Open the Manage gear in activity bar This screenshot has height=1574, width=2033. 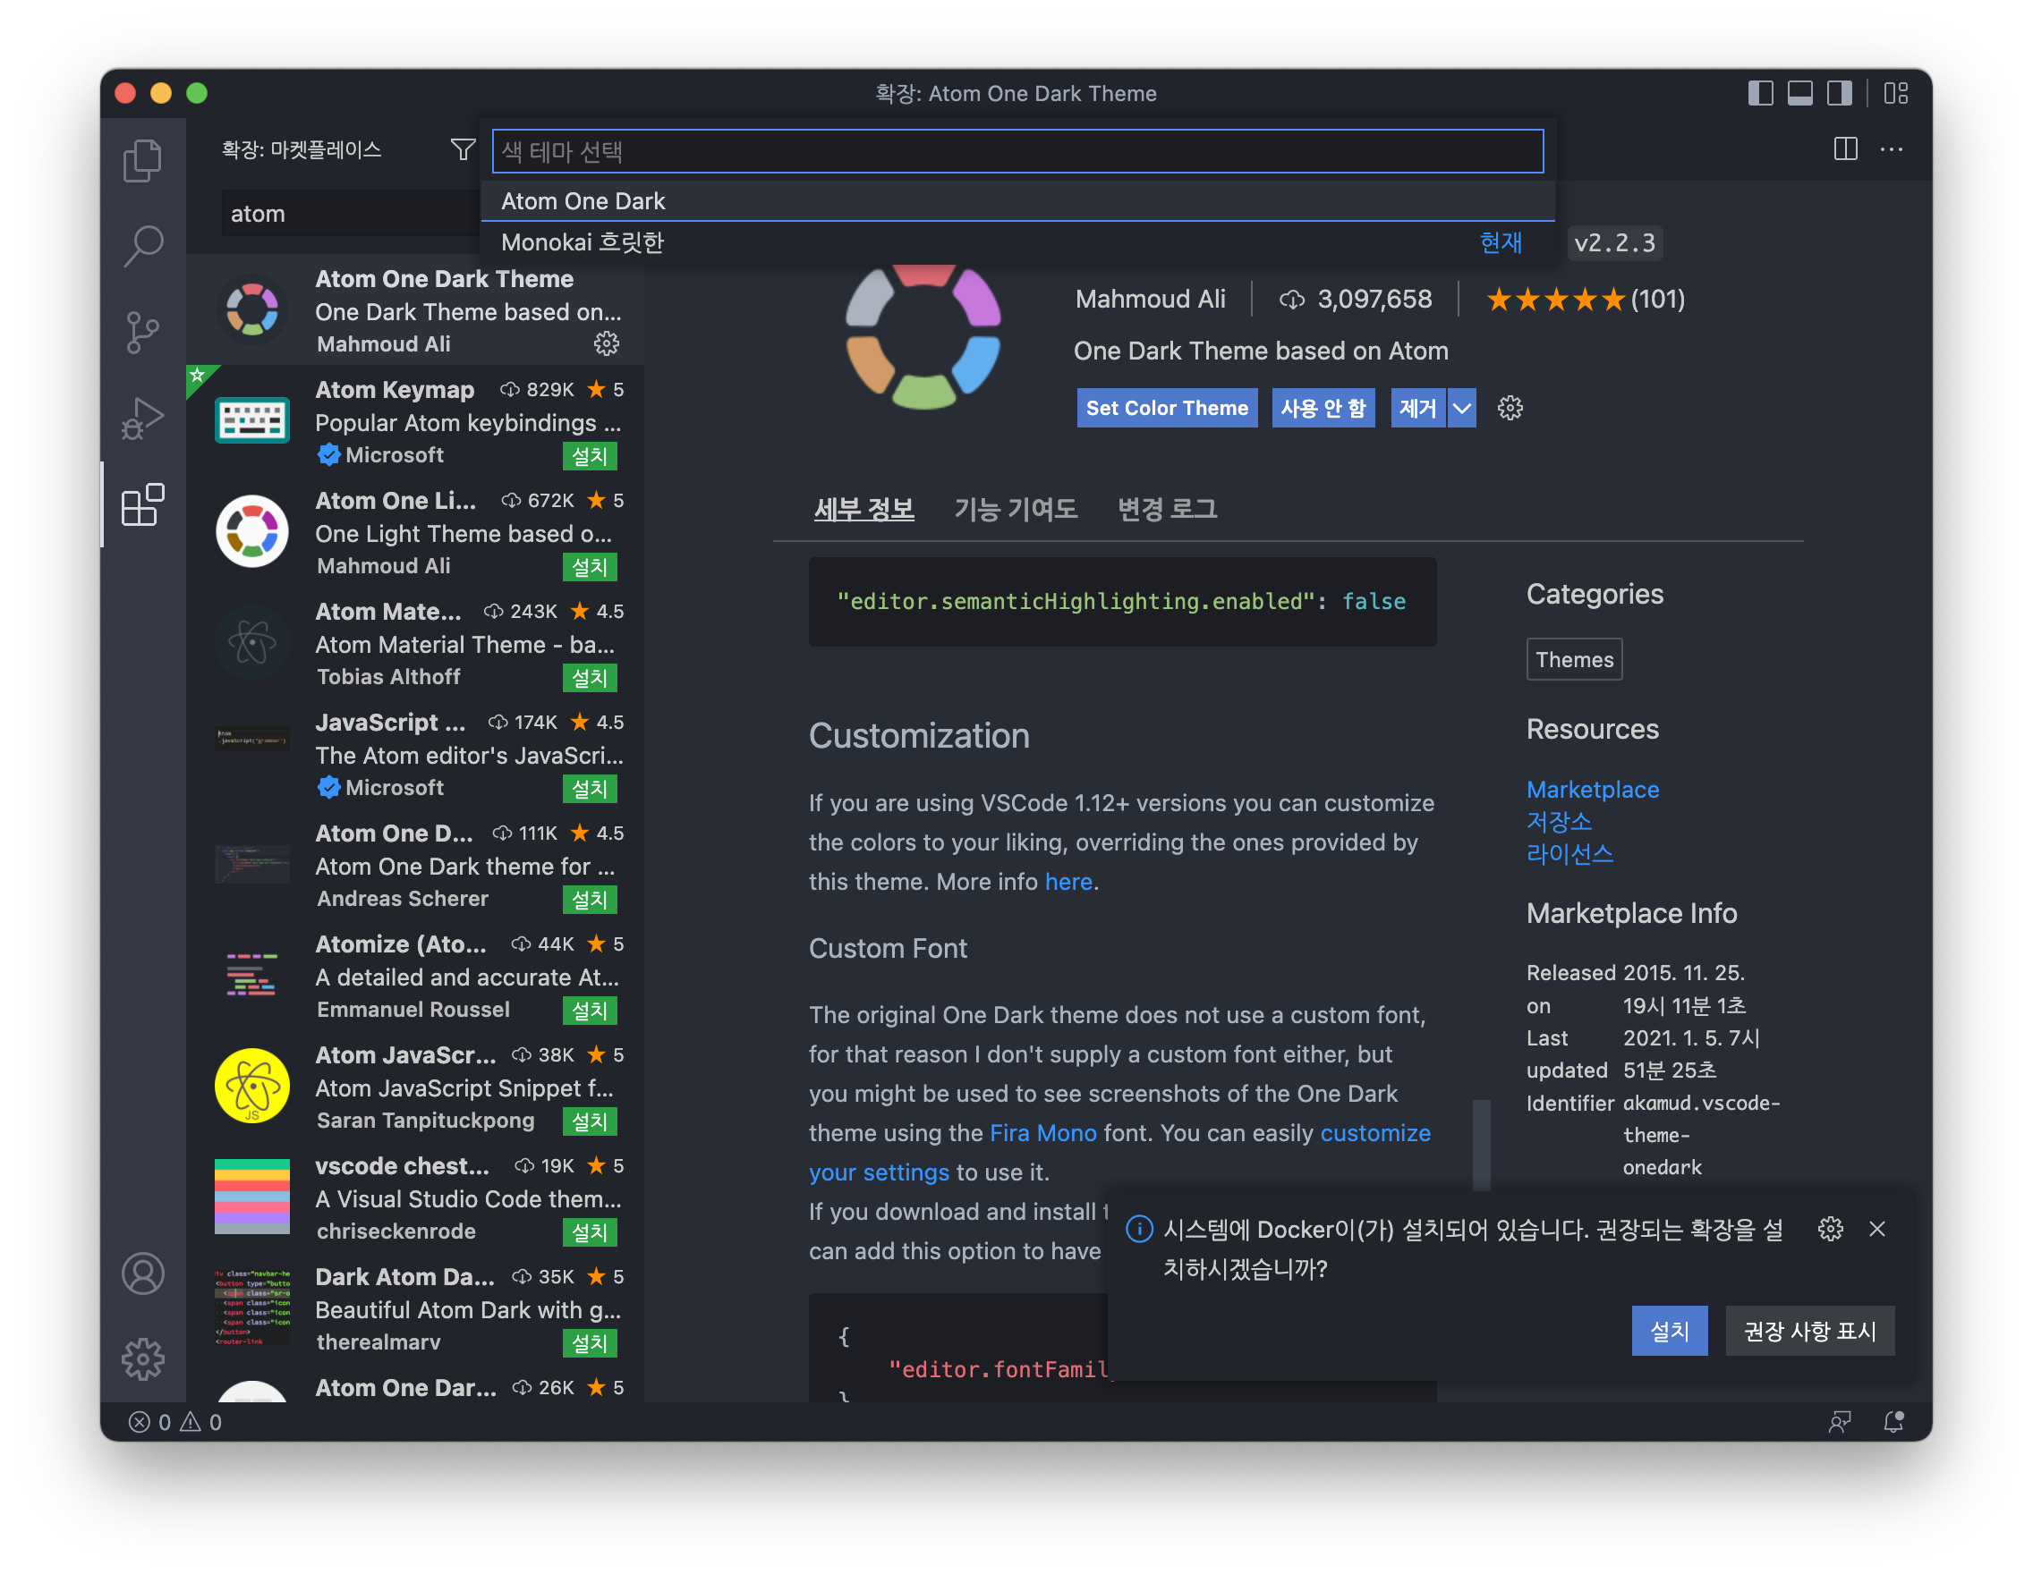point(142,1359)
